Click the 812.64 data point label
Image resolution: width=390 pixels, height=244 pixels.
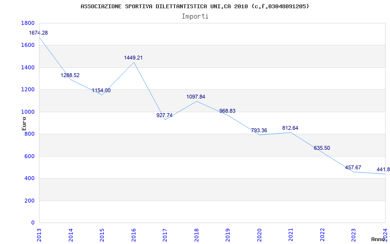[x=290, y=128]
